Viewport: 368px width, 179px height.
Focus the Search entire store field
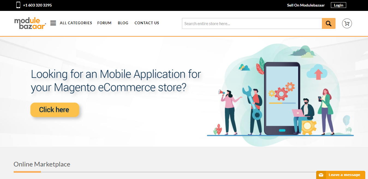252,23
